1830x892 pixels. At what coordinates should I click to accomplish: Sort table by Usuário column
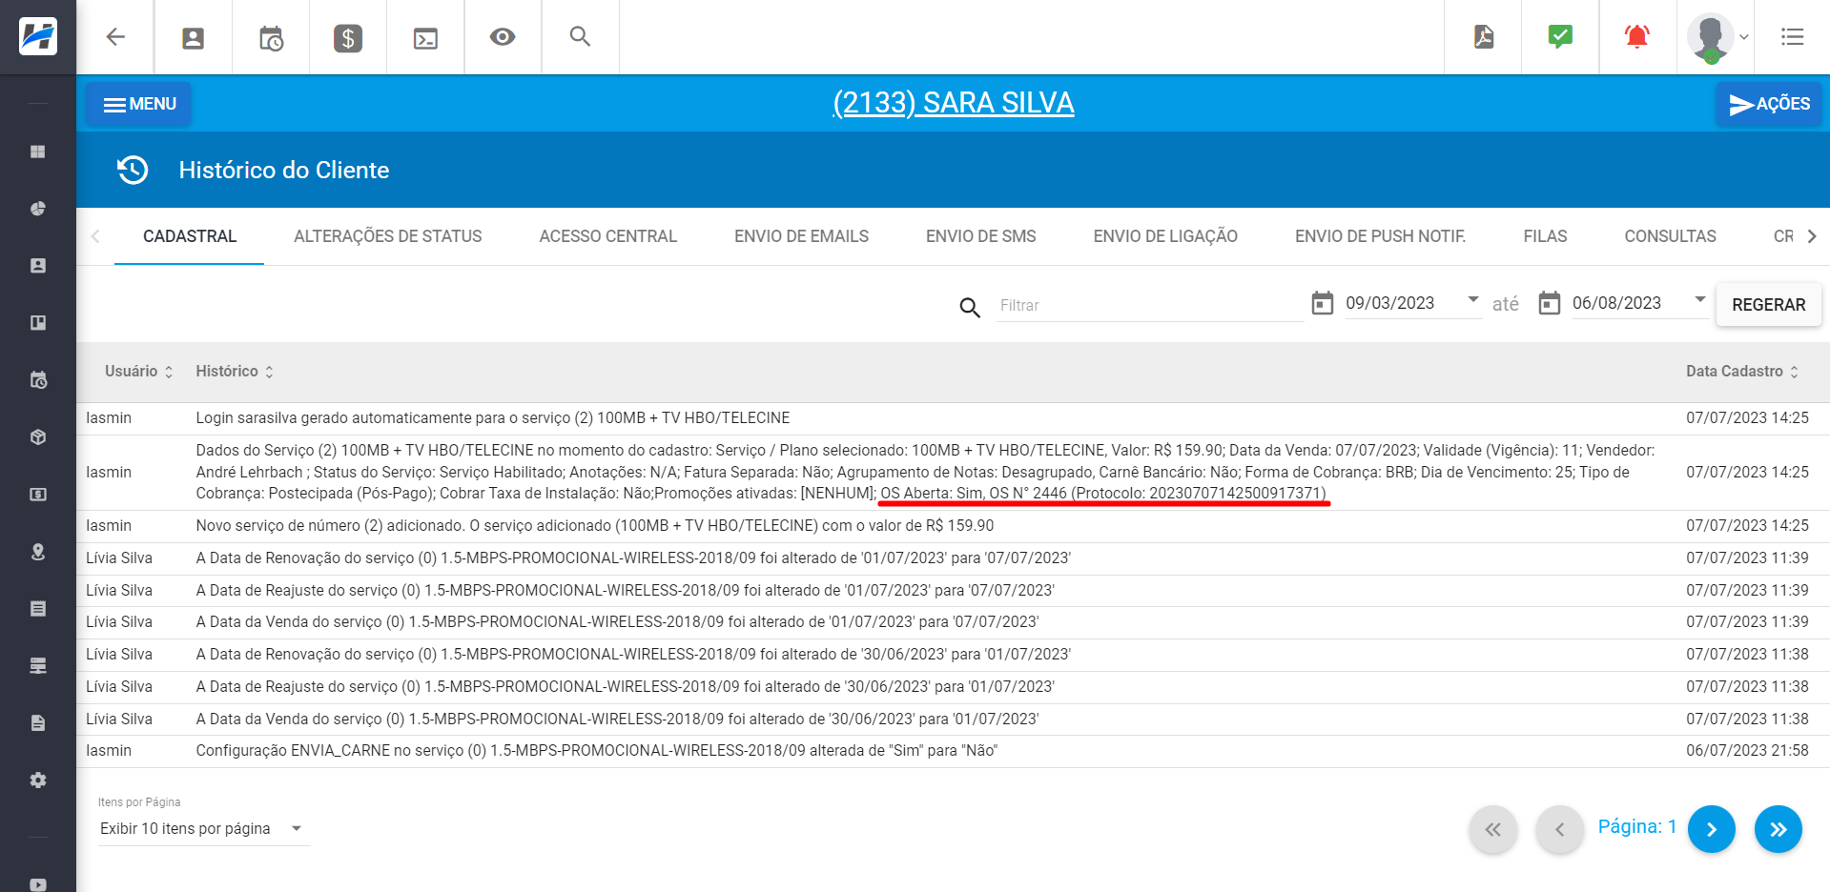(x=139, y=372)
